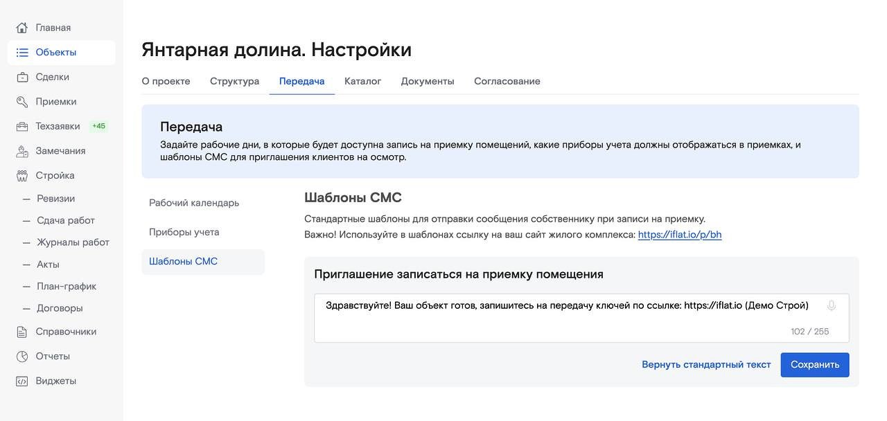Screen dimensions: 887x421
Task: Click the toolbox icon beside Техзаявки
Action: [22, 126]
